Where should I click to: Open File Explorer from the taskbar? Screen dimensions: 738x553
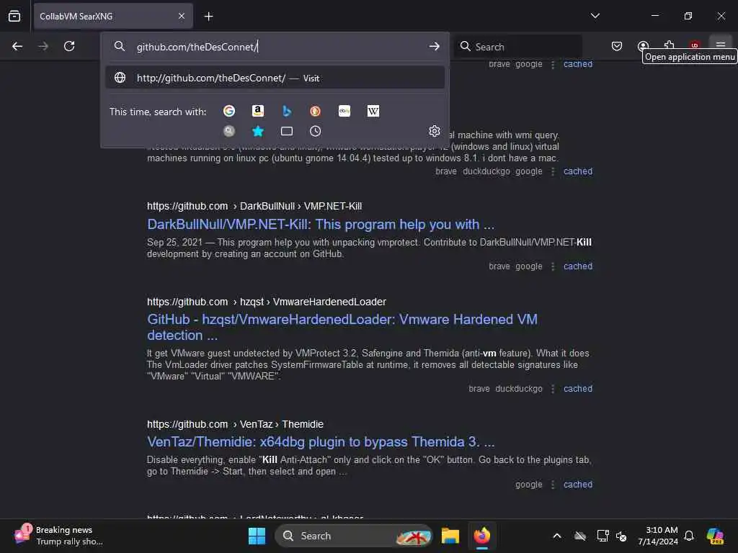click(450, 536)
